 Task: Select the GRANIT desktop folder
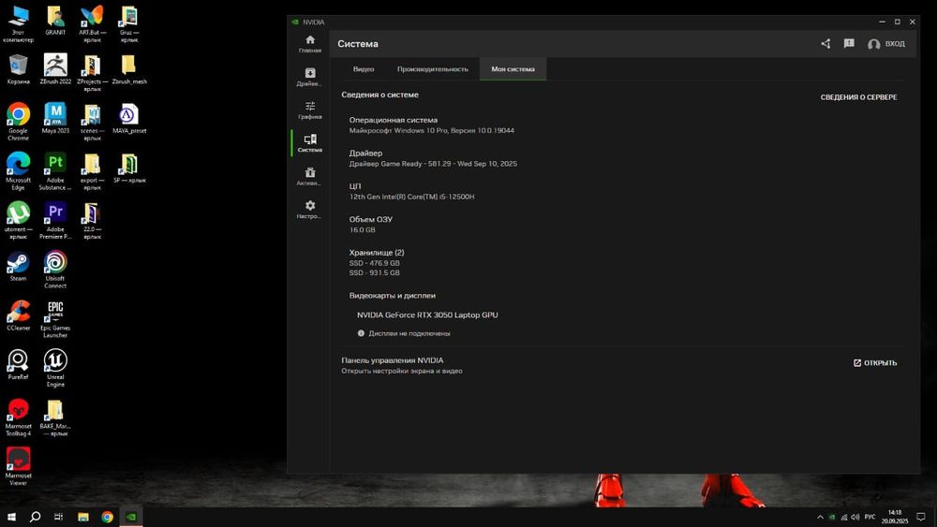tap(55, 21)
